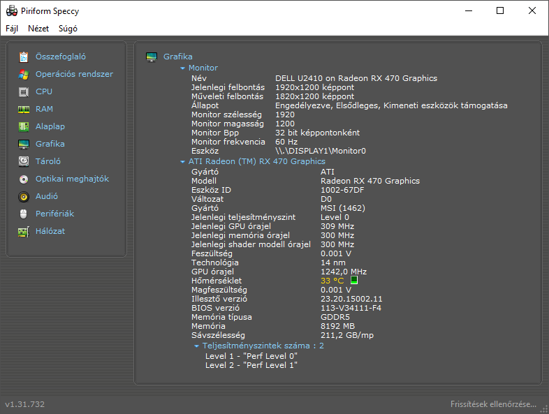Image resolution: width=549 pixels, height=414 pixels.
Task: Click the 60 Hz frequency value
Action: (x=286, y=142)
